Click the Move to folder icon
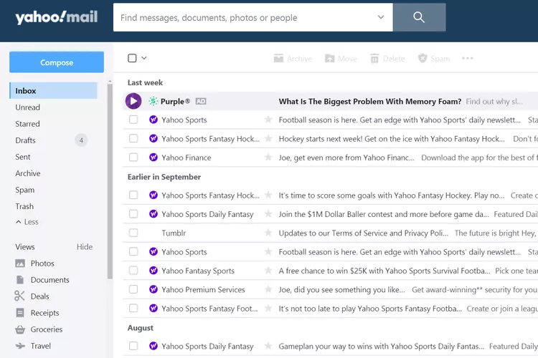The height and width of the screenshot is (358, 538). click(330, 59)
